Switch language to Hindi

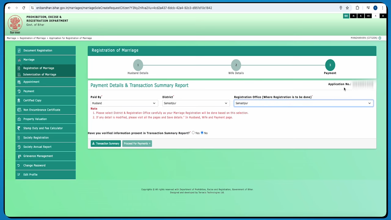tap(346, 16)
